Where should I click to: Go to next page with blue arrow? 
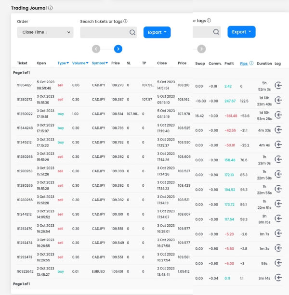click(118, 49)
